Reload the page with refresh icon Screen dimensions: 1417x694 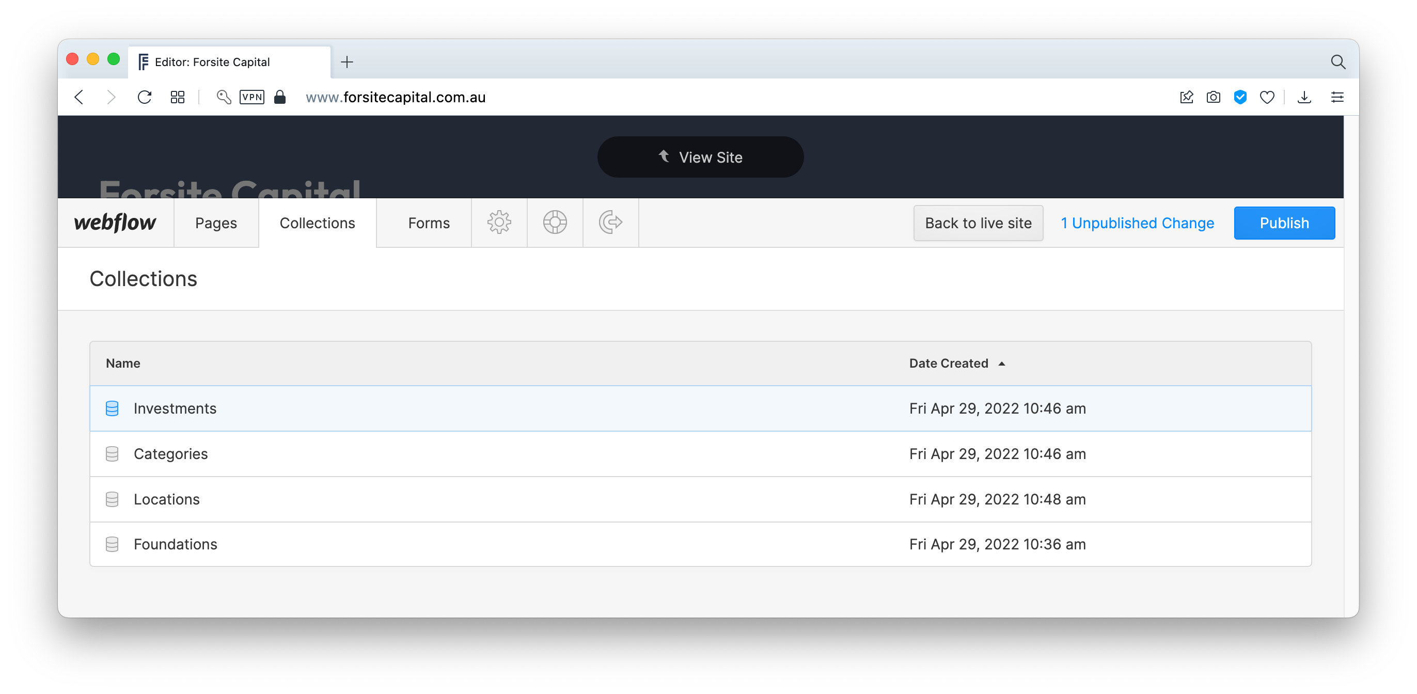tap(144, 98)
